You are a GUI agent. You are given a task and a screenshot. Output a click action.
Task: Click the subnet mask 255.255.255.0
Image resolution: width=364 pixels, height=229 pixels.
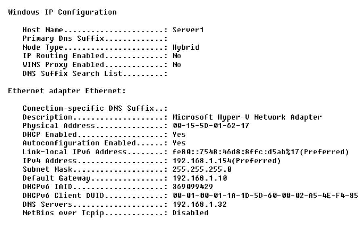pyautogui.click(x=202, y=169)
